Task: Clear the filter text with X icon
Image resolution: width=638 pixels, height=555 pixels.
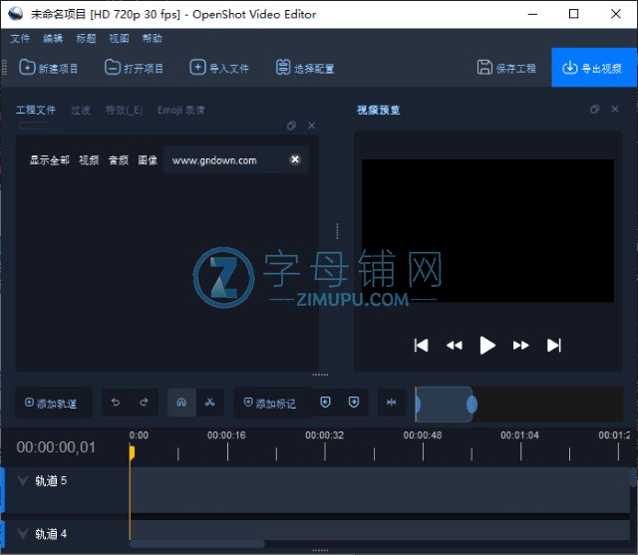Action: 295,159
